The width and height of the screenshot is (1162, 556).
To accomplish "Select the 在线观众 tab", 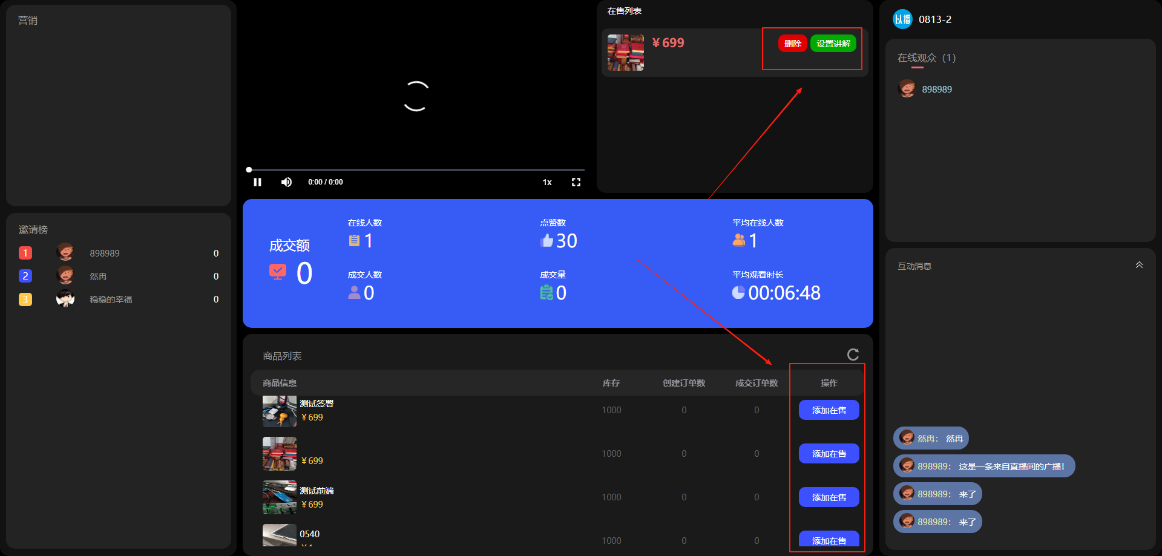I will [x=926, y=58].
